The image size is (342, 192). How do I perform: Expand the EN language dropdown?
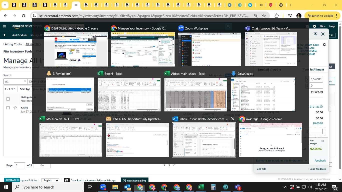[323, 26]
